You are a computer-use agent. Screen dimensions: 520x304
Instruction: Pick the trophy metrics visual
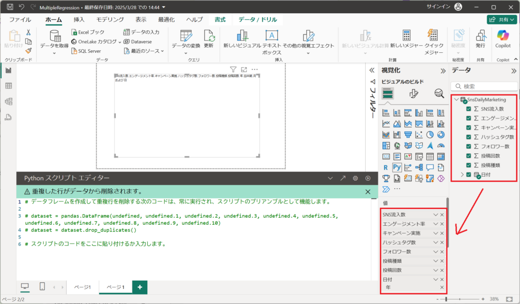coord(386,178)
